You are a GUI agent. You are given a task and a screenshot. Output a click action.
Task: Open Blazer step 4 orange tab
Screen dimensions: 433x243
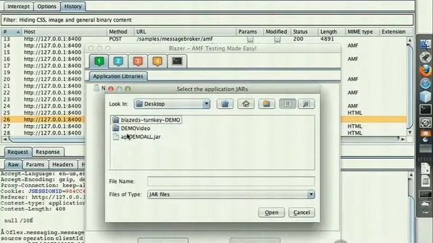(157, 61)
